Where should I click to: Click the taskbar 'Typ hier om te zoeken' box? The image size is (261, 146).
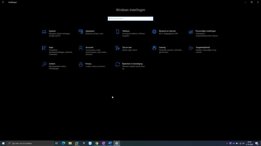coord(30,143)
